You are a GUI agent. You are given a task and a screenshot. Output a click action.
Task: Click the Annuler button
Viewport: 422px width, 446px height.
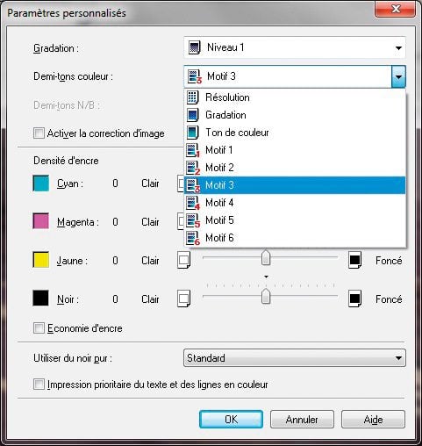[x=302, y=419]
